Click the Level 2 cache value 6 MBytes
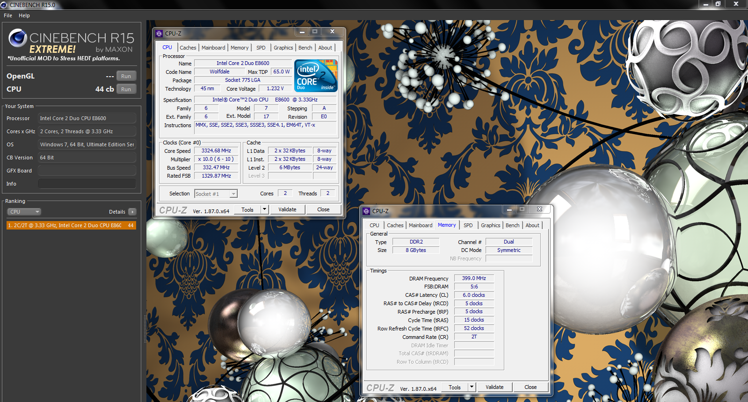The height and width of the screenshot is (402, 748). pos(290,167)
